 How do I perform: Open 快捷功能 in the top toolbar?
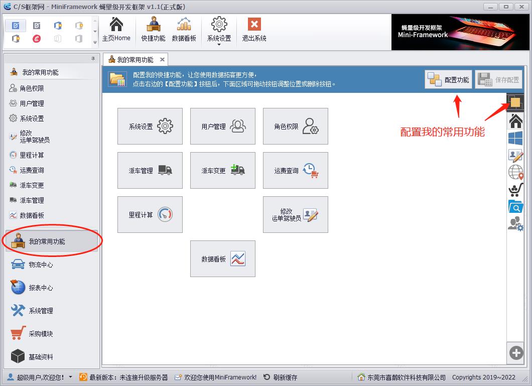pos(153,30)
